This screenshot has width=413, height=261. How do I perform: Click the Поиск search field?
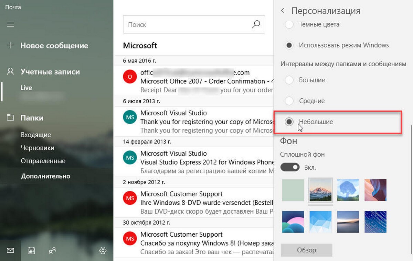194,24
